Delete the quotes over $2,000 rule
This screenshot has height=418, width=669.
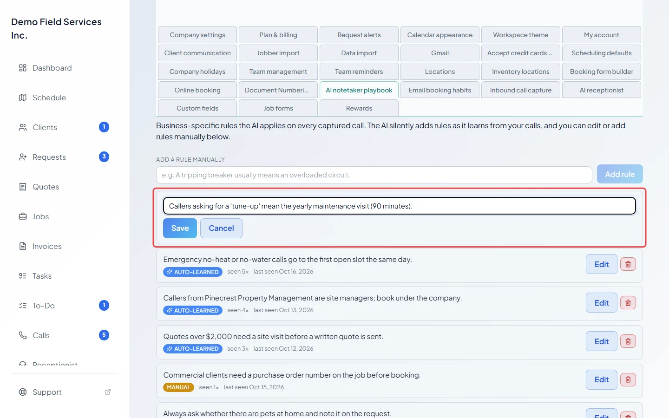[x=628, y=341]
